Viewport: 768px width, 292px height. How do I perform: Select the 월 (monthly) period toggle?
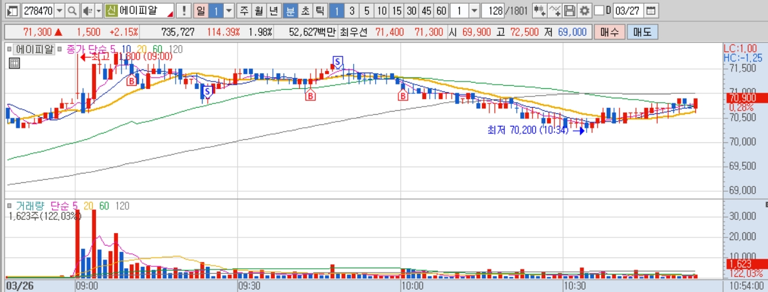258,11
